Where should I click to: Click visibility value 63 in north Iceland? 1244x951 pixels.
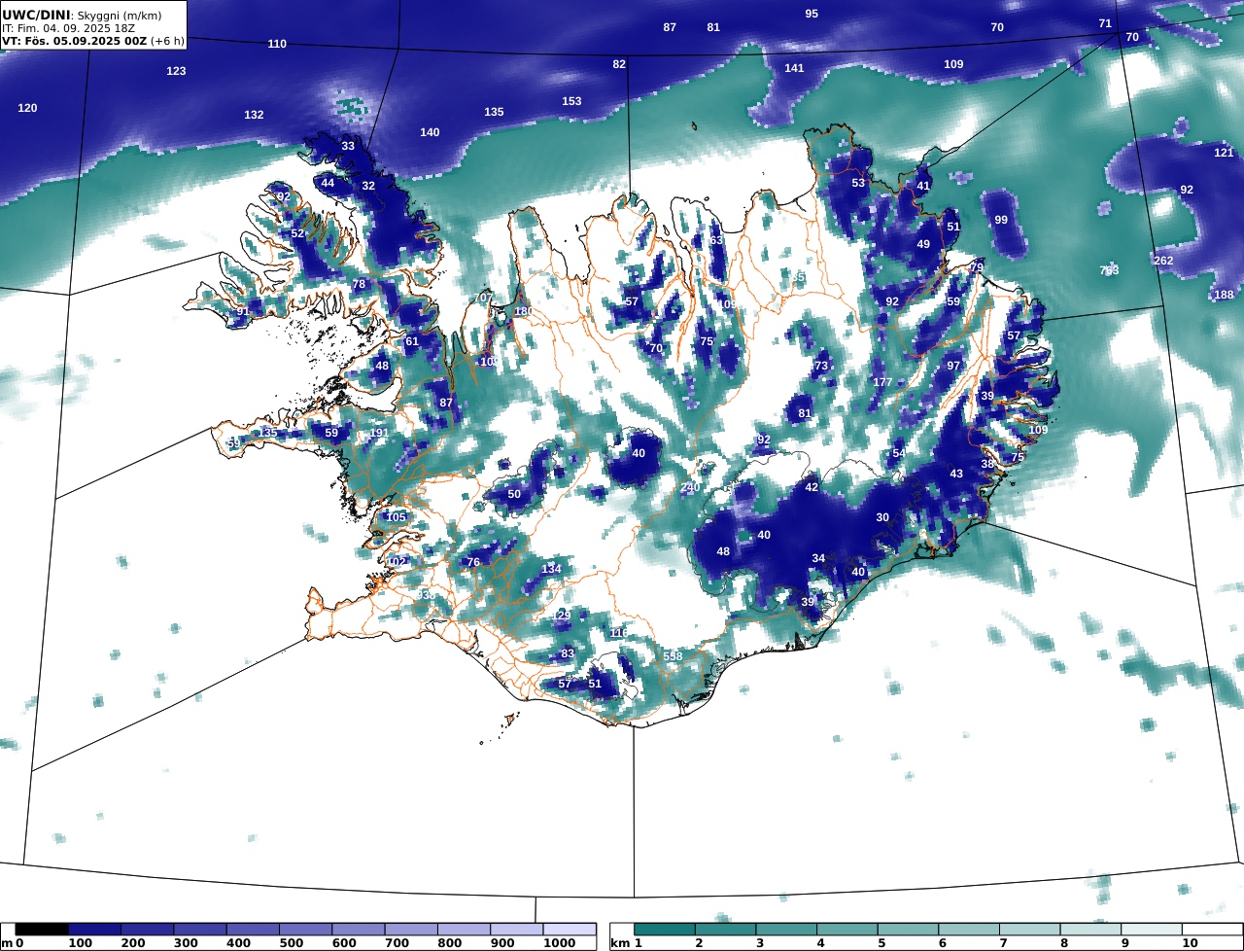(716, 240)
